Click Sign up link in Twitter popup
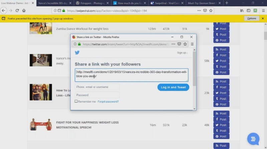Image resolution: width=267 pixels, height=149 pixels. [x=182, y=53]
